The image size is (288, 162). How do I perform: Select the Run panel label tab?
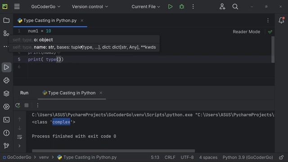coord(24,93)
